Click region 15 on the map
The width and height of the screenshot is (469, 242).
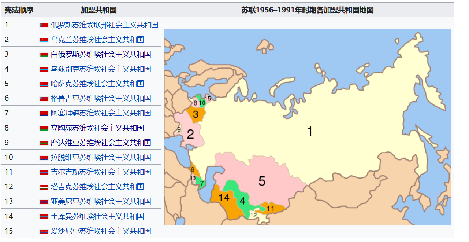click(x=208, y=98)
